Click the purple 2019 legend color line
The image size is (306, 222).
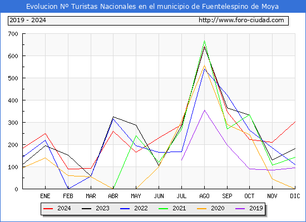coord(240,209)
